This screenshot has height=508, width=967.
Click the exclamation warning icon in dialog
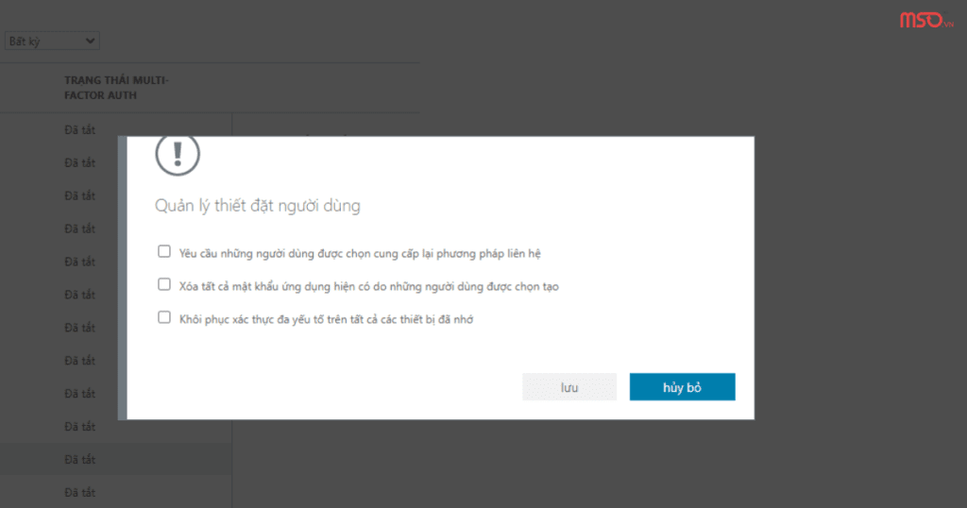pos(178,155)
